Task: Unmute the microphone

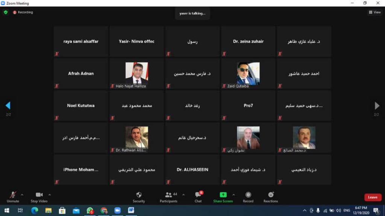Action: (x=13, y=195)
